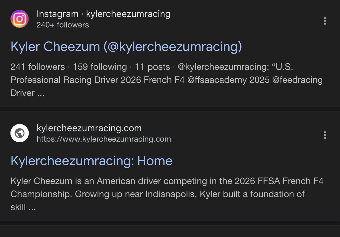Click the globe favicon for kylercheezumracing.com
This screenshot has height=237, width=340.
[19, 133]
